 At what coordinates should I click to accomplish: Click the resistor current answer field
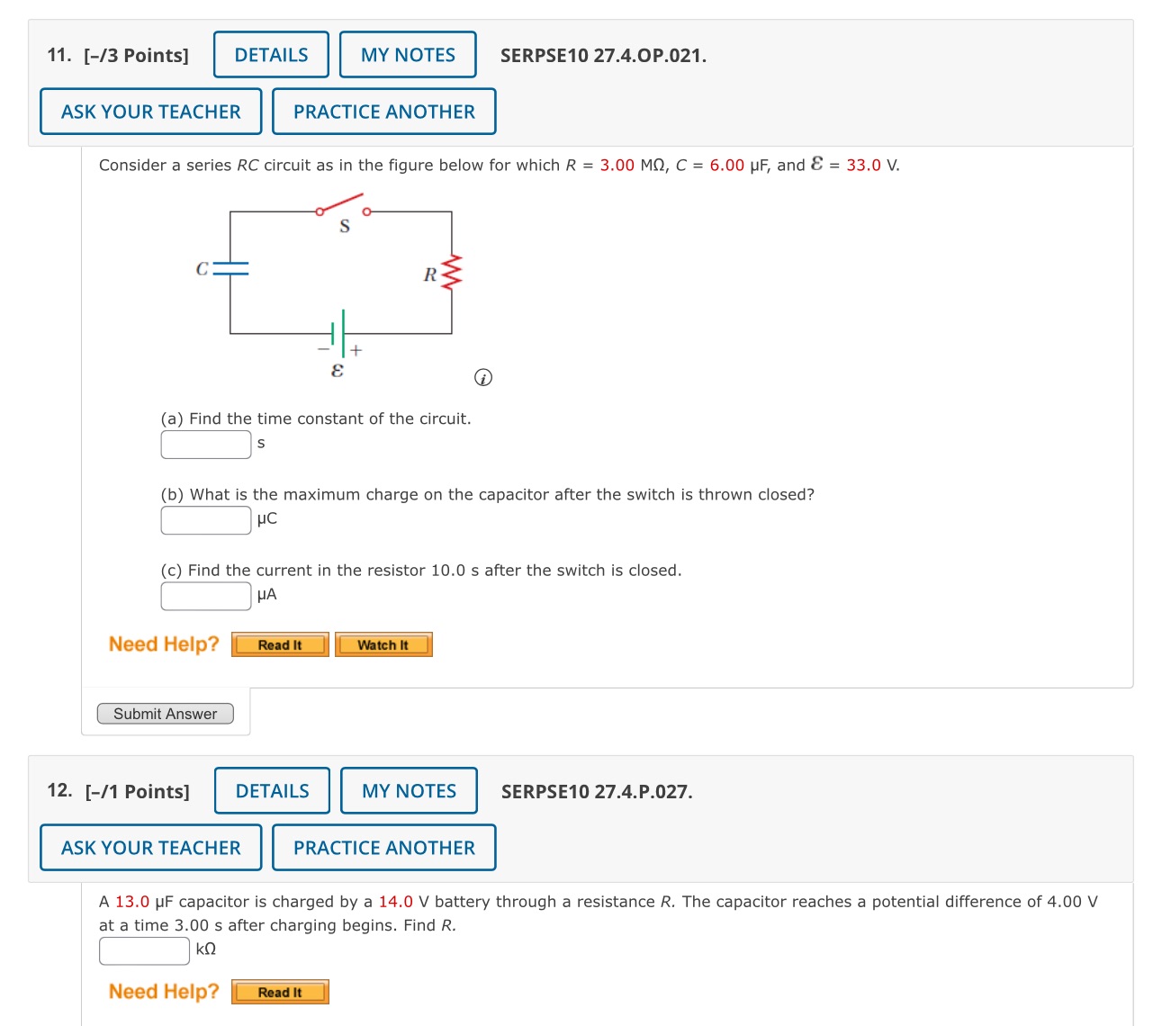click(205, 595)
